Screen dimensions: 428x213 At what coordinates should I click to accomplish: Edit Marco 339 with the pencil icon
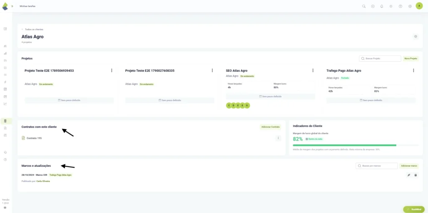coord(409,175)
